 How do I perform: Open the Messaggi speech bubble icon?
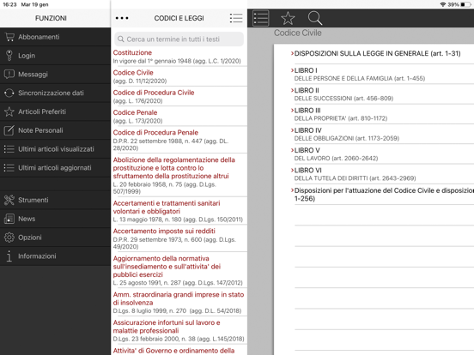pos(9,75)
